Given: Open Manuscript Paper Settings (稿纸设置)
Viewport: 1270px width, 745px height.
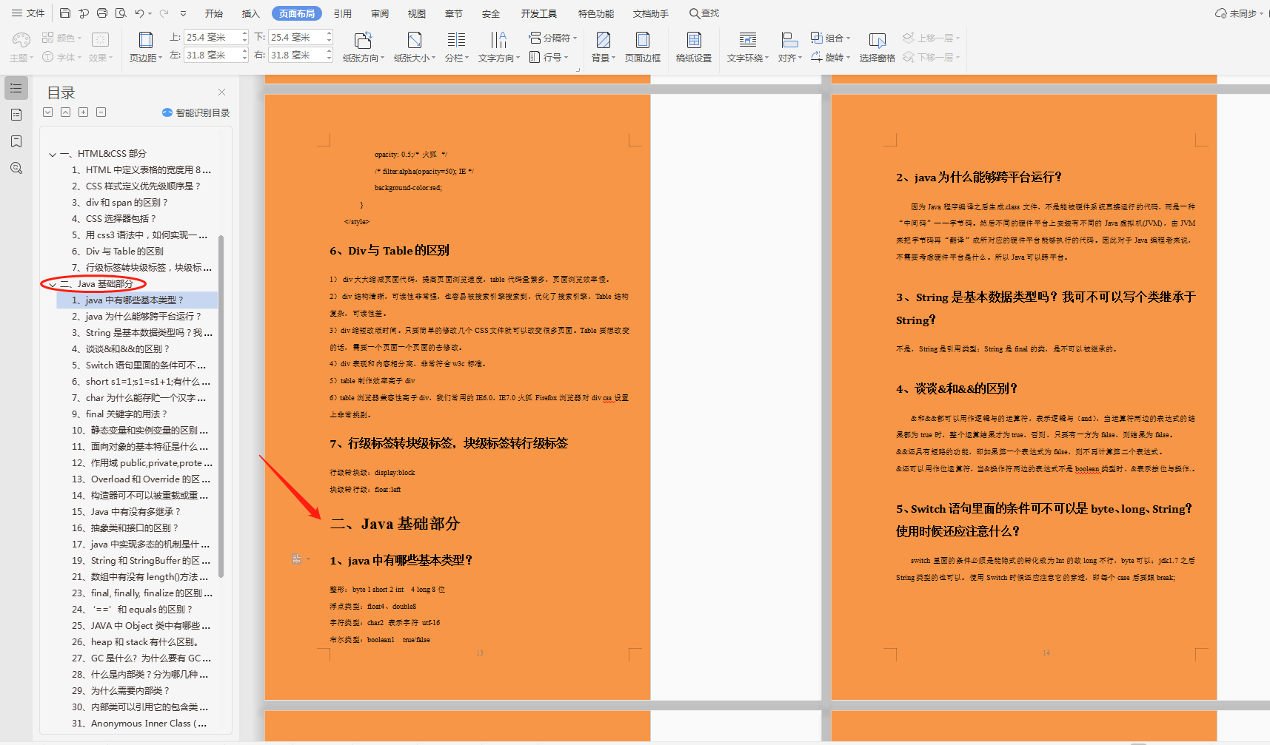Looking at the screenshot, I should click(694, 47).
